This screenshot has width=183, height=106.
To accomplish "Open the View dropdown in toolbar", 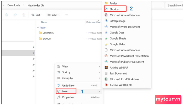I will tap(53, 15).
